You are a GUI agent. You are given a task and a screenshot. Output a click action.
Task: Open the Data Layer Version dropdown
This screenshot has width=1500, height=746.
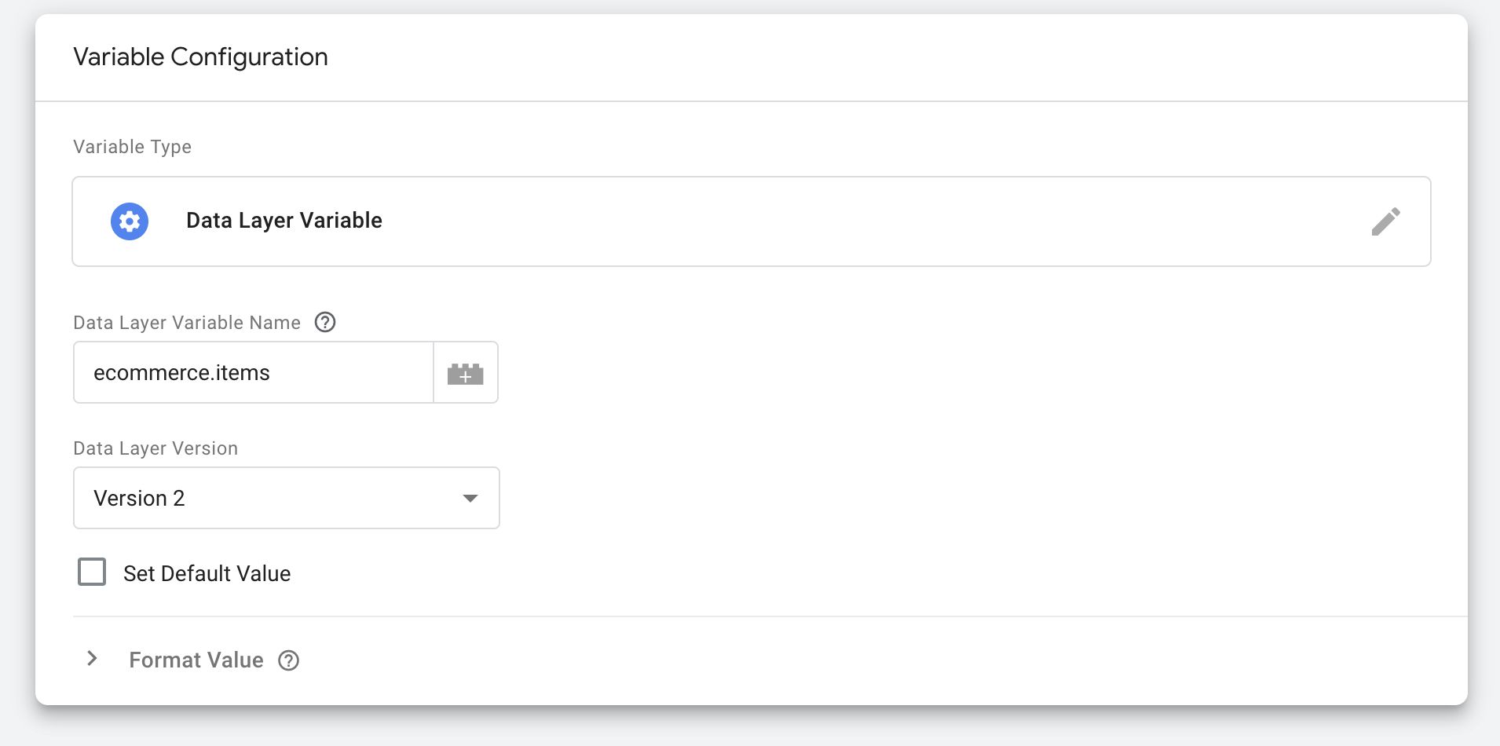(286, 498)
